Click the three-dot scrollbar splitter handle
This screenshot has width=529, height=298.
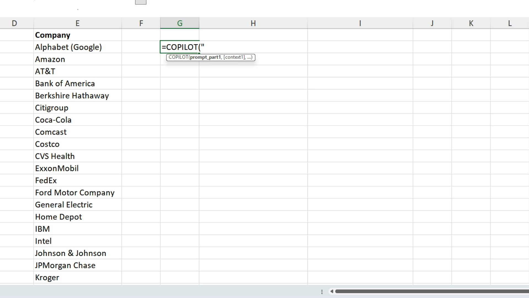(x=322, y=291)
